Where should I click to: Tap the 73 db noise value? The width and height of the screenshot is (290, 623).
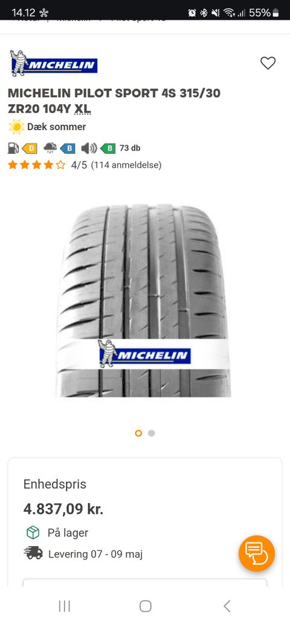pos(130,148)
